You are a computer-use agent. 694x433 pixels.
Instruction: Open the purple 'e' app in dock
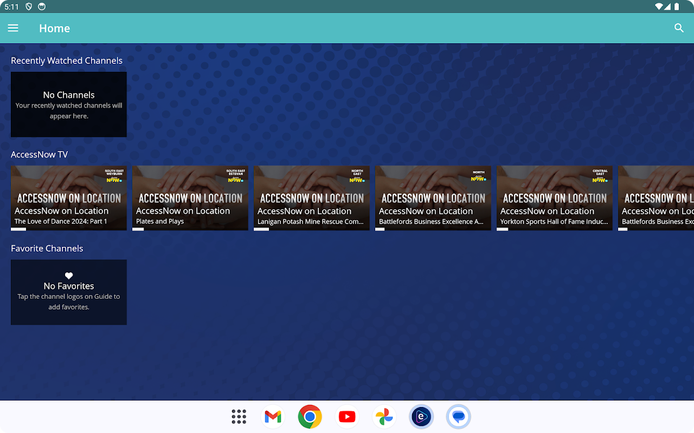coord(421,417)
